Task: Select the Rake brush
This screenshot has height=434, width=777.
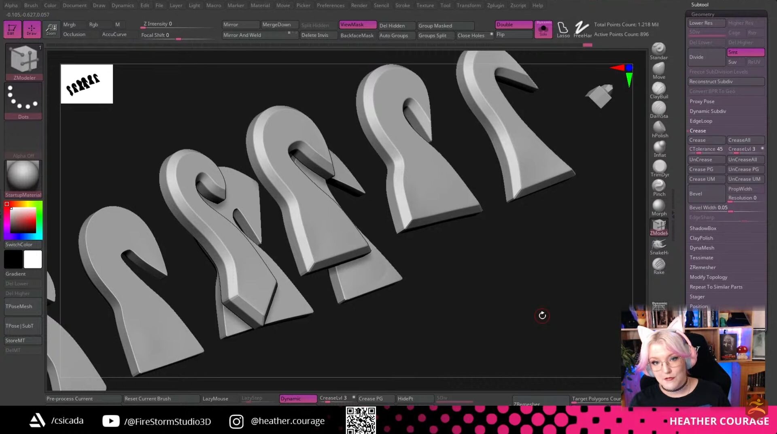Action: 659,266
